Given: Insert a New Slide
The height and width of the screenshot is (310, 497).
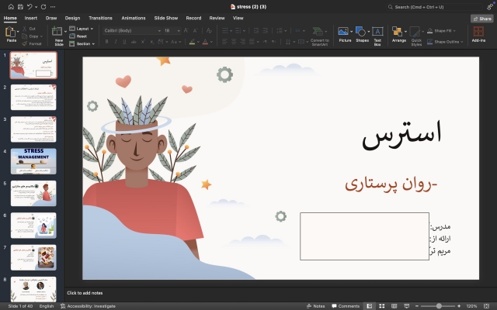Looking at the screenshot, I should coord(58,36).
